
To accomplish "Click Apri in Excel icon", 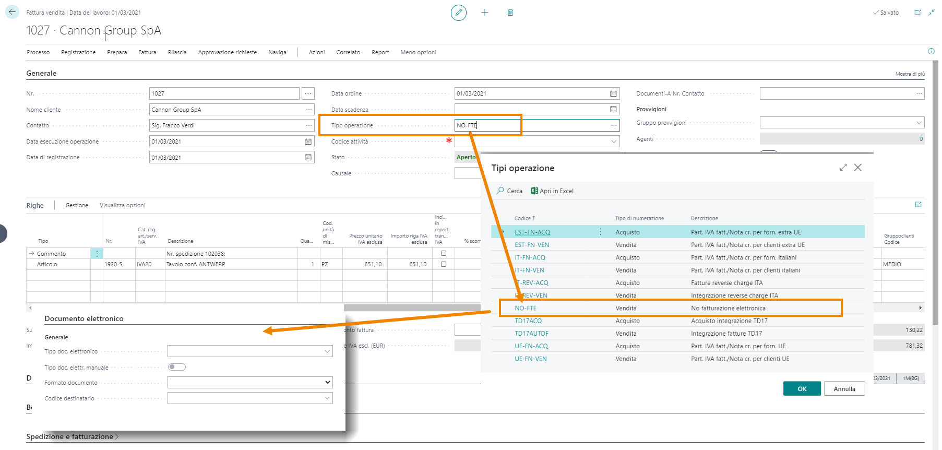I will (534, 191).
